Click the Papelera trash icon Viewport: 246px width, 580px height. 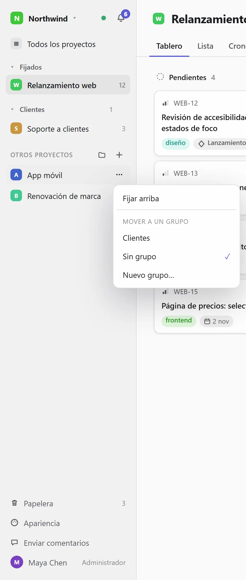[x=14, y=503]
